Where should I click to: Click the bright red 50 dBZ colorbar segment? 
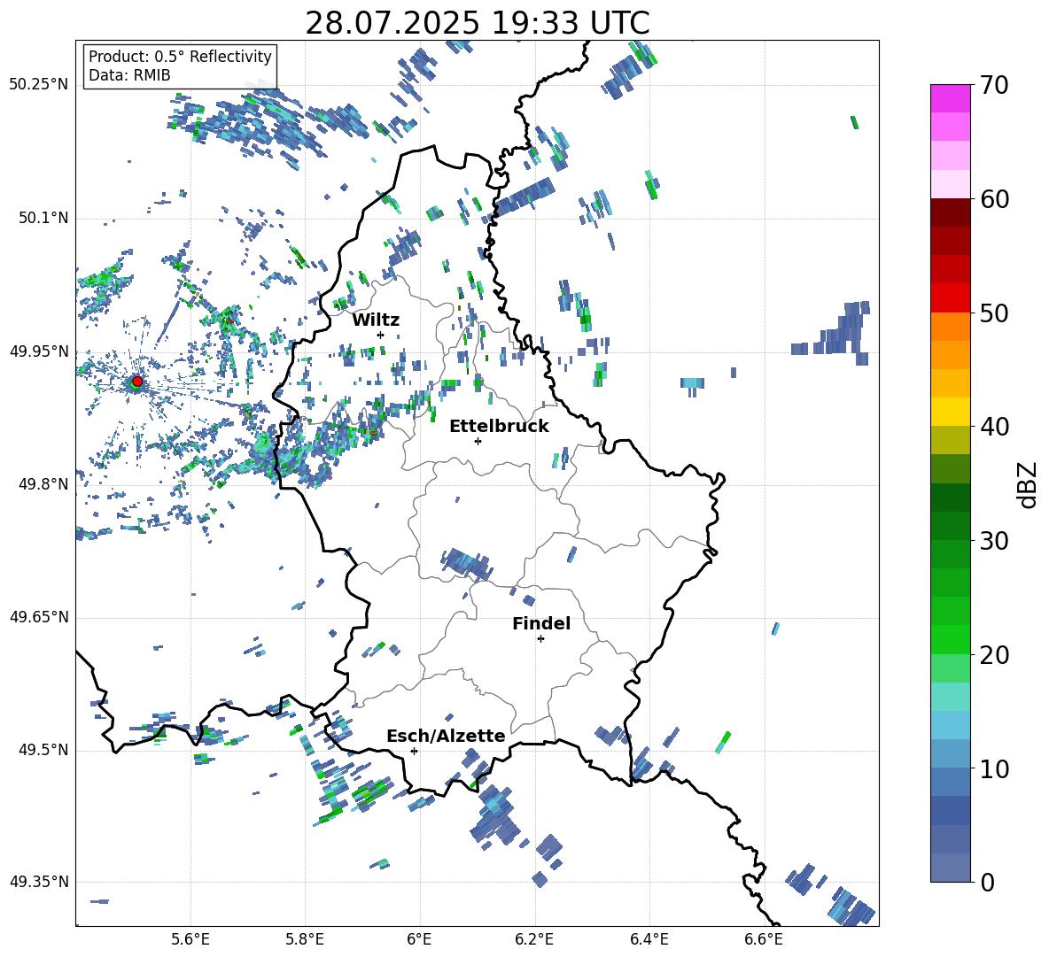point(950,298)
